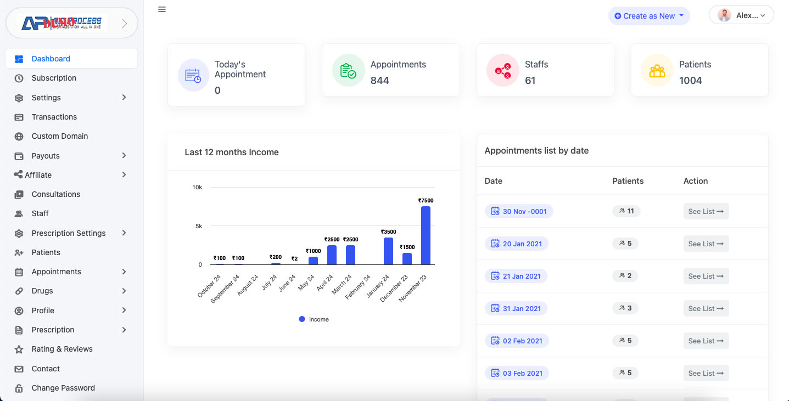Click the Appointments calendar icon in sidebar
789x401 pixels.
tap(19, 272)
